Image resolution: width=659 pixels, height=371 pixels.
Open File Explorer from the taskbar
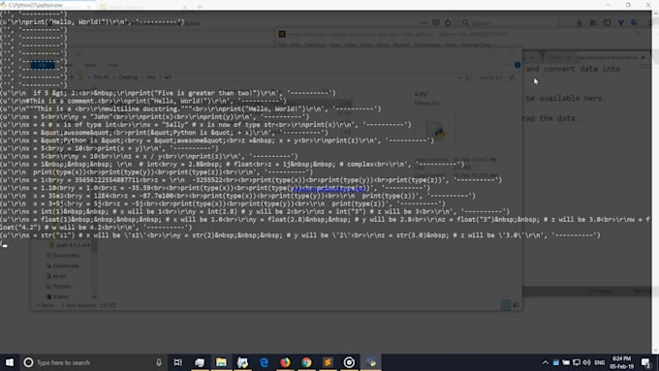pos(221,362)
